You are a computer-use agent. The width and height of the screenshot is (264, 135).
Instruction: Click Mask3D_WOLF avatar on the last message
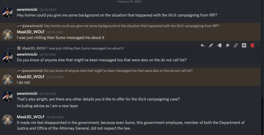tap(7, 120)
